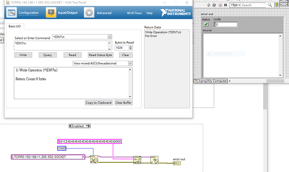Select the 1000 timeout constant
This screenshot has height=172, width=289.
[x=62, y=148]
